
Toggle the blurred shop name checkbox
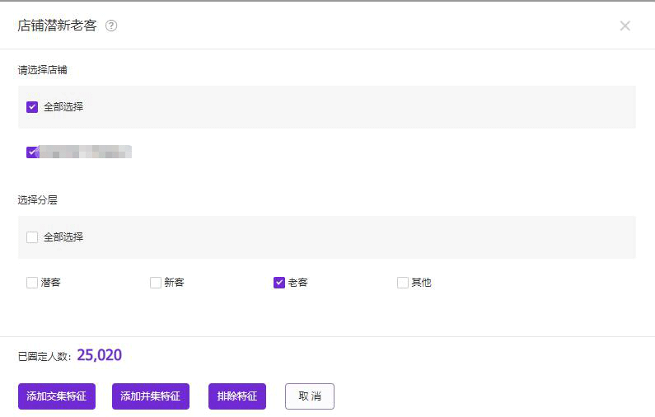[32, 152]
